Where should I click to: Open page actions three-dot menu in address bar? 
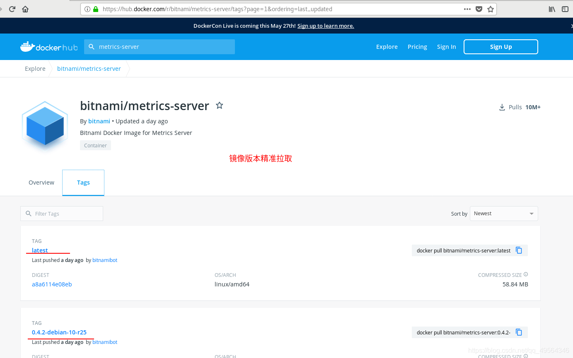tap(467, 9)
